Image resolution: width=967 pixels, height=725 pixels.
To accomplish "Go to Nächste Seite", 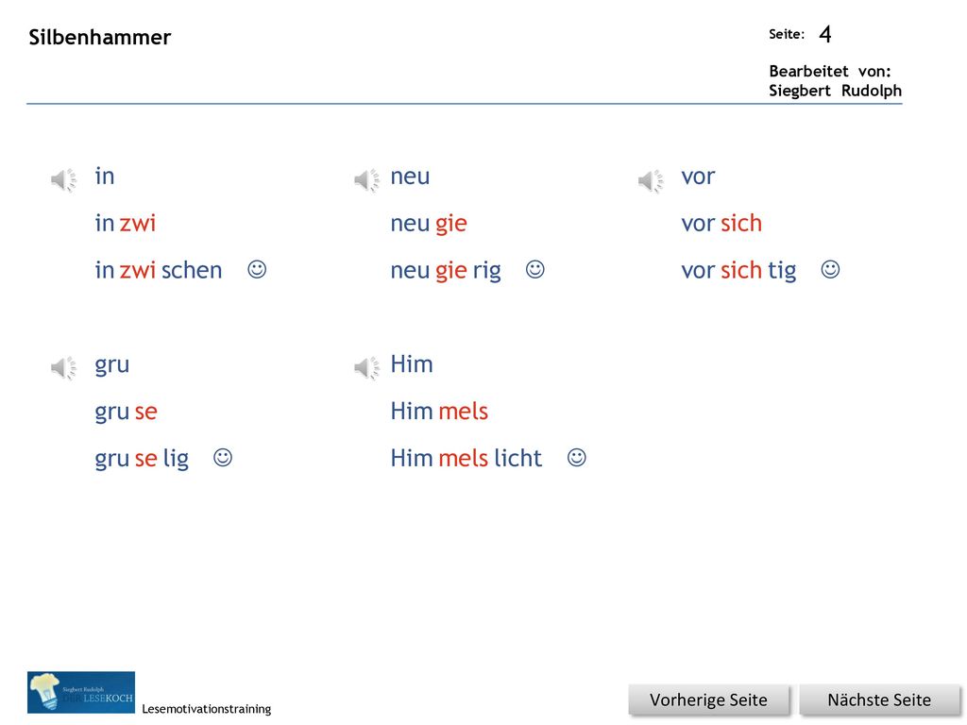I will (x=879, y=700).
